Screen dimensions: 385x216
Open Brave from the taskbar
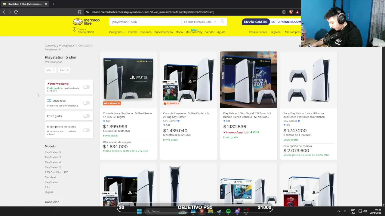pyautogui.click(x=202, y=211)
